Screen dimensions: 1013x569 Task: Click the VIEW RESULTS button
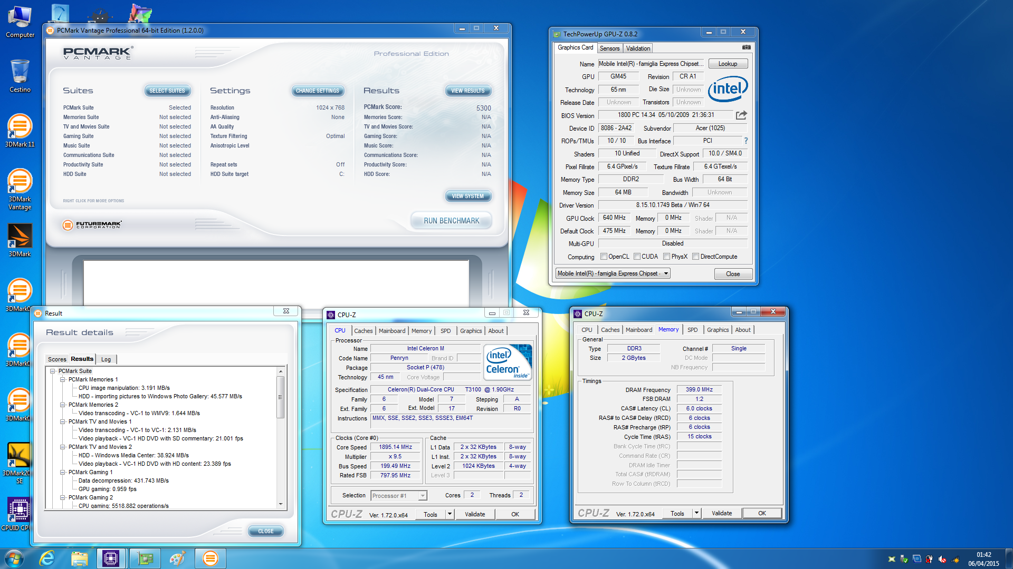pos(468,91)
